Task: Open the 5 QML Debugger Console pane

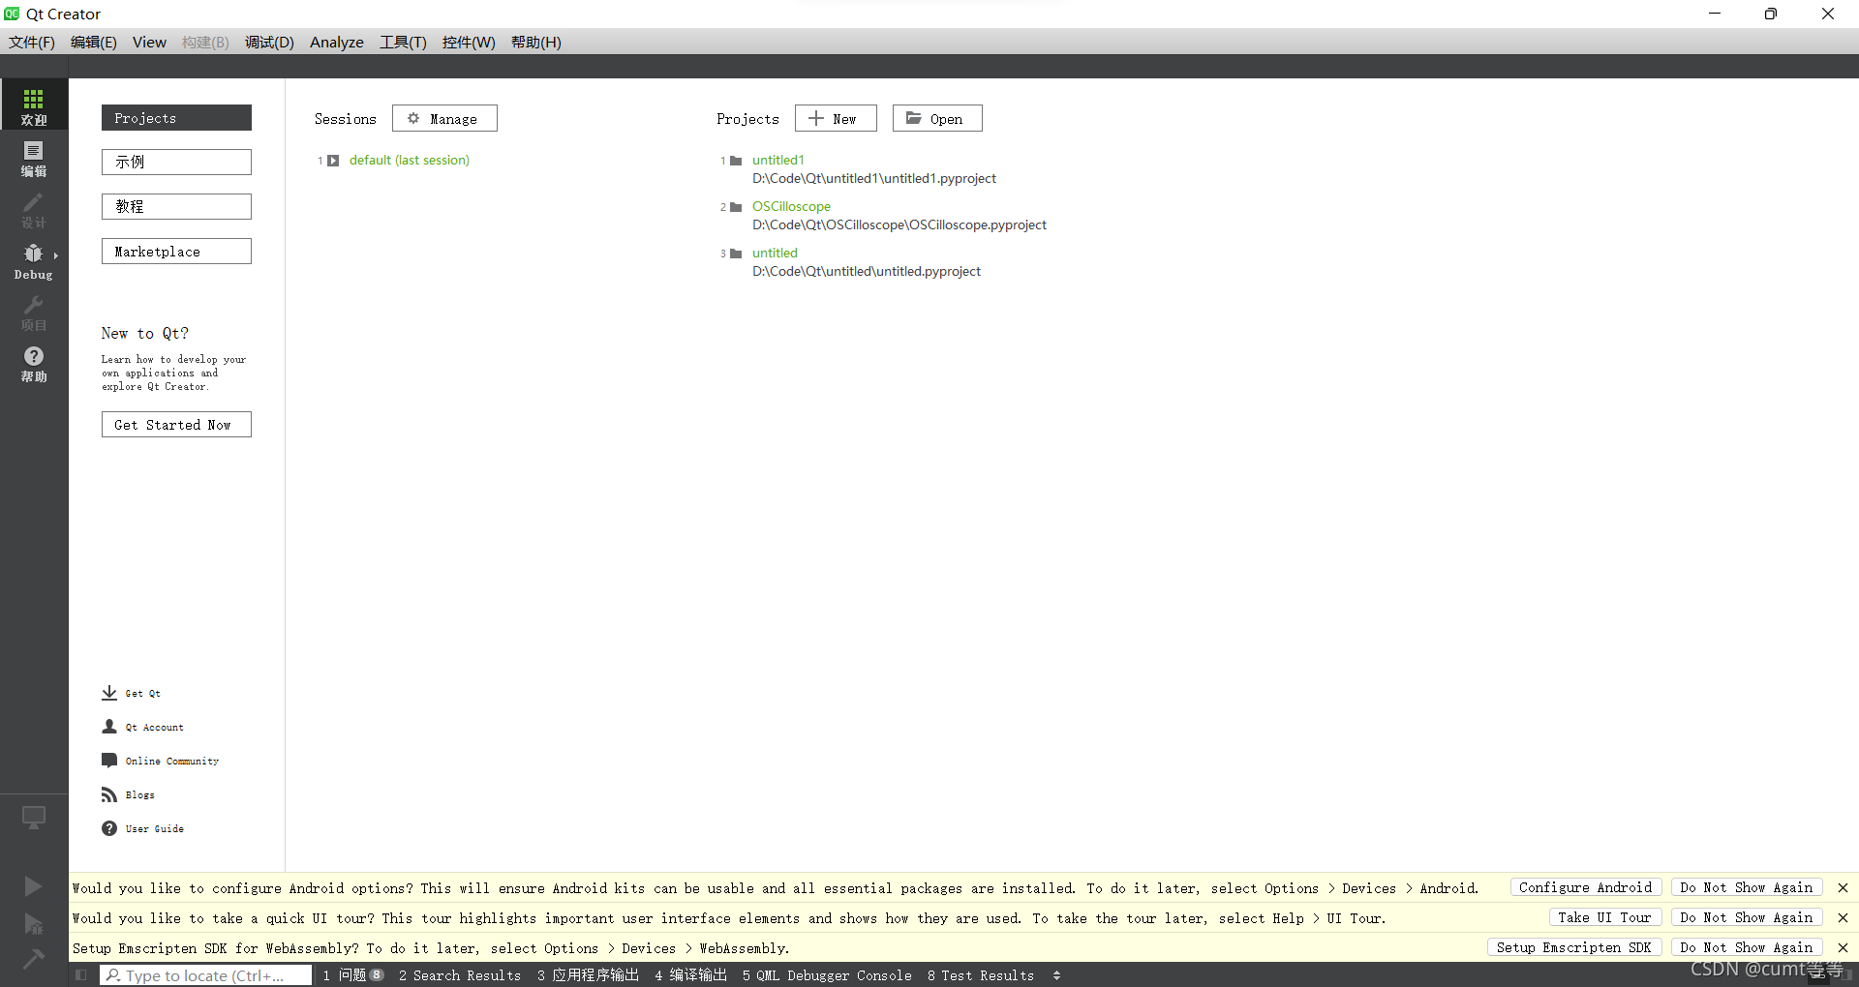Action: pyautogui.click(x=827, y=975)
